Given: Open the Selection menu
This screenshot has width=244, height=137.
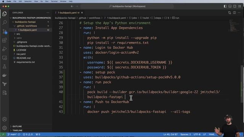Looking at the screenshot, I should point(28,1).
